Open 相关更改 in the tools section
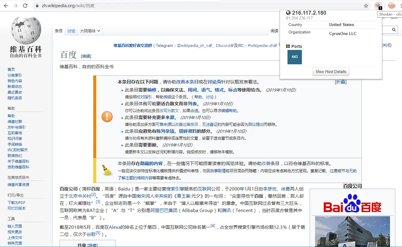Viewport: 402px width, 247px height. tap(15, 232)
